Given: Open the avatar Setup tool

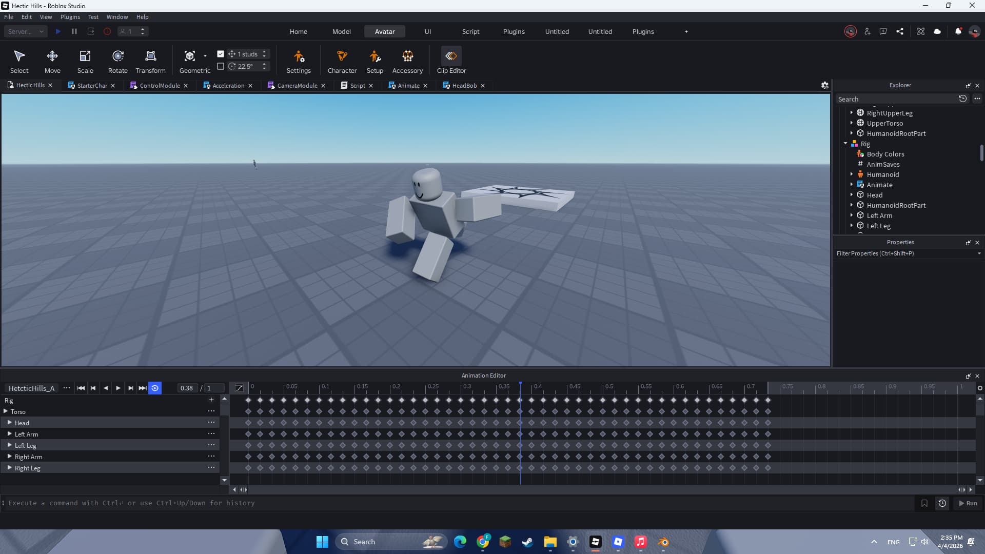Looking at the screenshot, I should [x=375, y=62].
